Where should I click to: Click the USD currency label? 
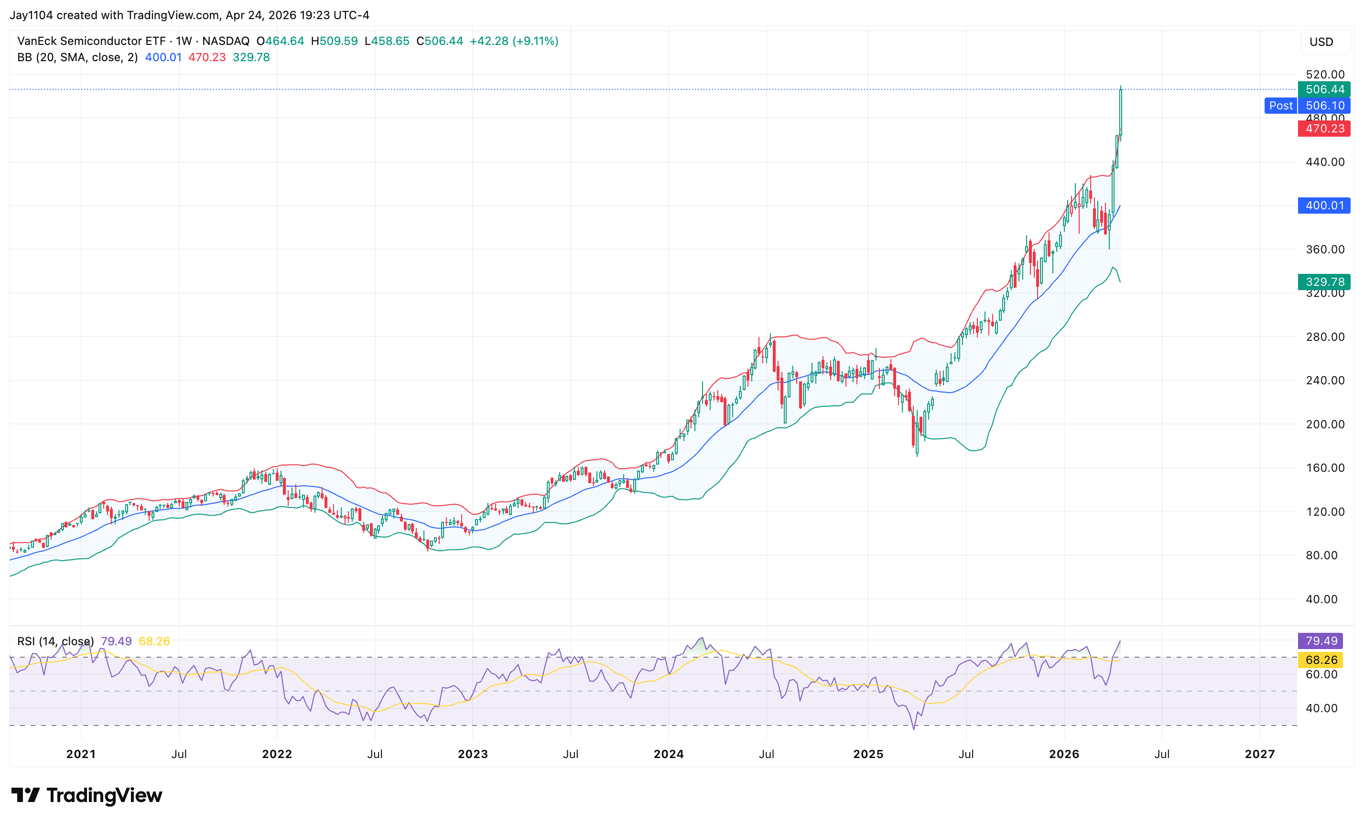[1321, 42]
